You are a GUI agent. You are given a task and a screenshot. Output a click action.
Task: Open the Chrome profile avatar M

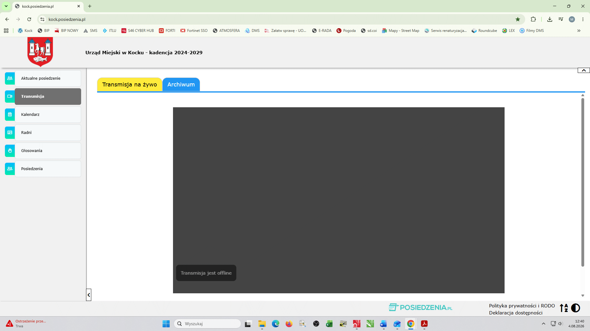[x=572, y=19]
